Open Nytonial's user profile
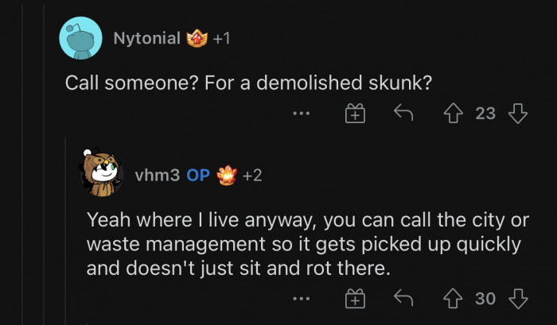Image resolution: width=557 pixels, height=325 pixels. click(x=146, y=38)
